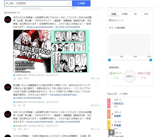Viewport: 158px width, 137px height.
Task: Open the third tweet's 昨日 11:24 timestamp
Action: pos(95,129)
